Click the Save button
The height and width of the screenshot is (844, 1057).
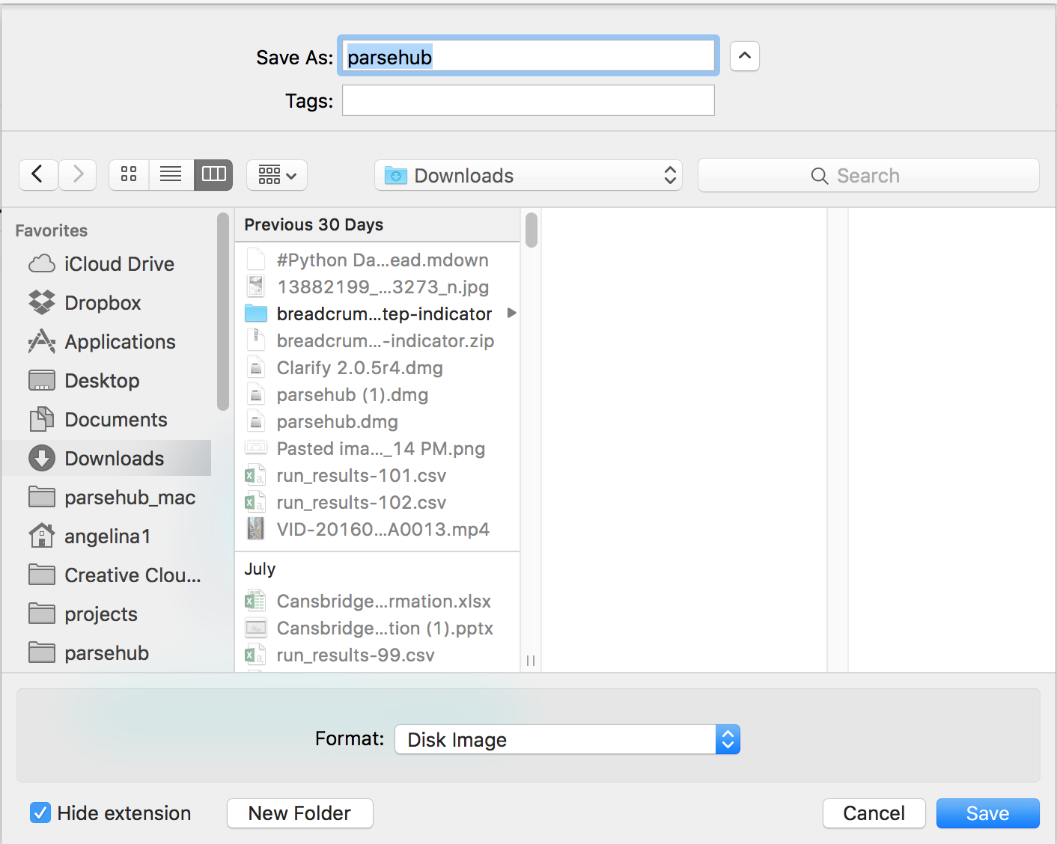987,813
